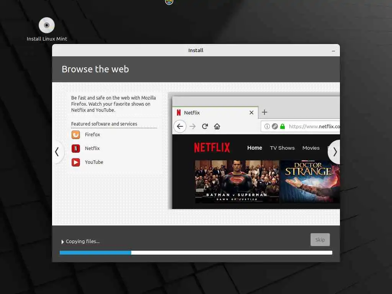Click the red NETFLIX logo
Viewport: 392px width, 294px height.
212,147
